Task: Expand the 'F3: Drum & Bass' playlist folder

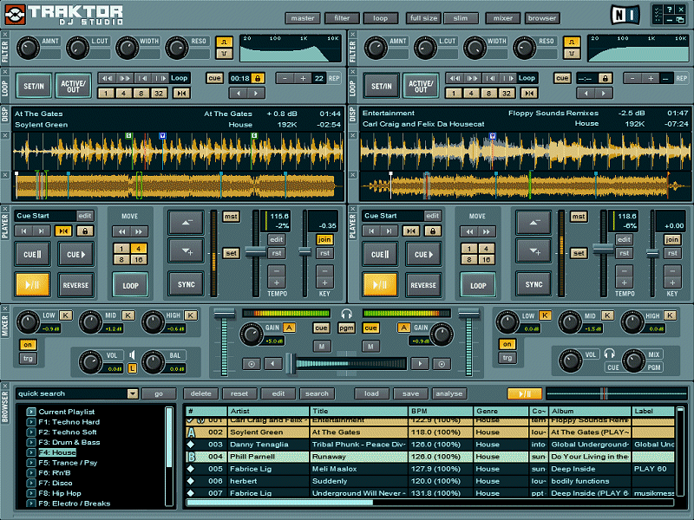Action: (31, 442)
